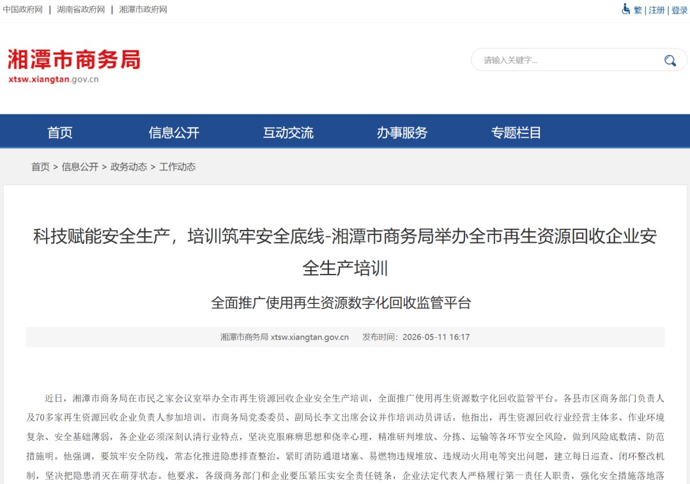Click the 湘潭市商务局 site logo
The height and width of the screenshot is (484, 690).
tap(74, 66)
